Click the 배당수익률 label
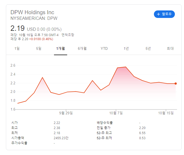The width and height of the screenshot is (184, 155). [105, 123]
